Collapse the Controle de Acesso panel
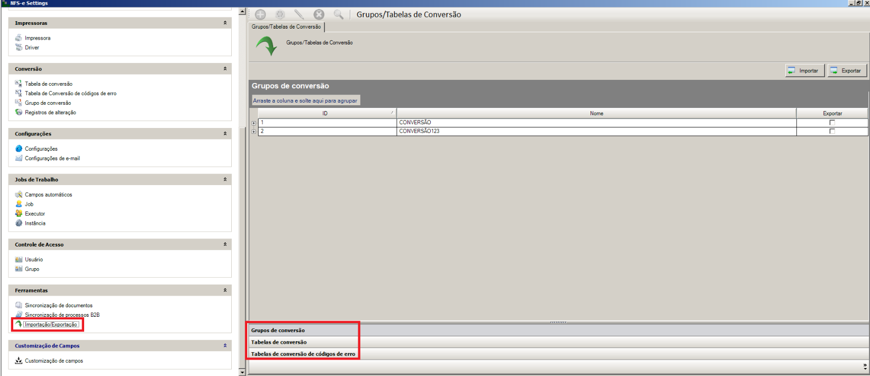 point(225,244)
